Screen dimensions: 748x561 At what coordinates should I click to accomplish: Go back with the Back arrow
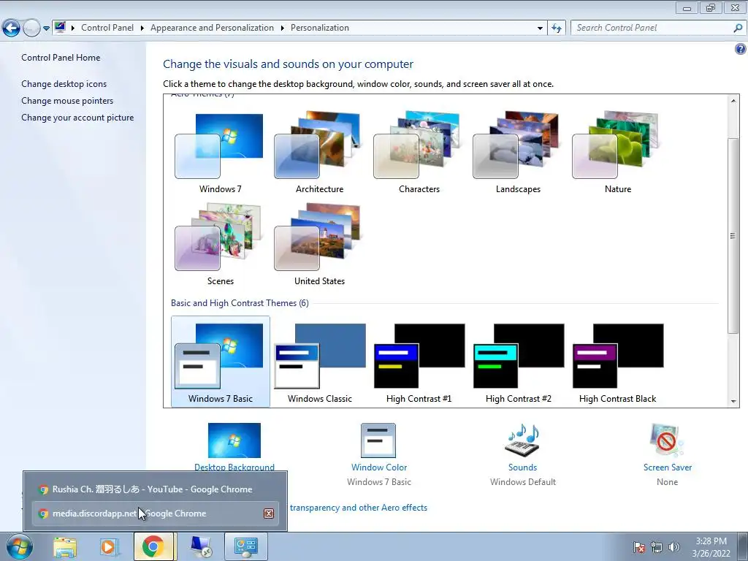tap(12, 28)
